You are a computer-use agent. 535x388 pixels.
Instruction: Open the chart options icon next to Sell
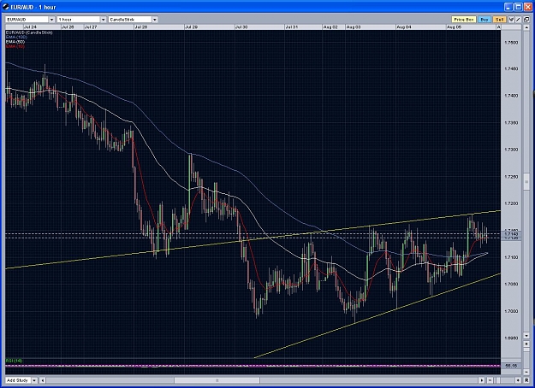(511, 20)
